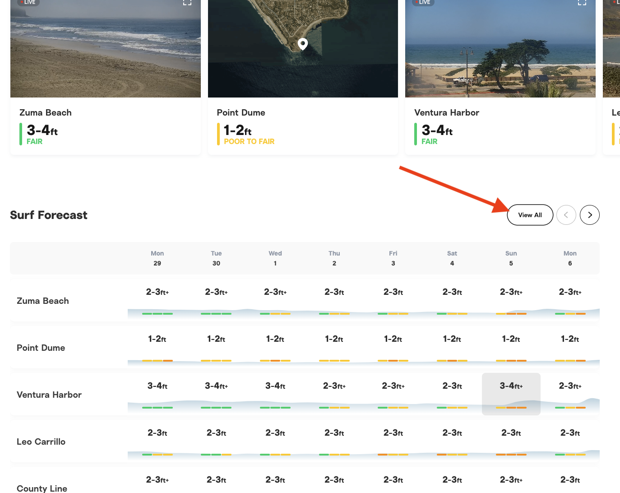This screenshot has width=620, height=493.
Task: Open the Ventura Harbor live cam thumbnail
Action: click(500, 50)
